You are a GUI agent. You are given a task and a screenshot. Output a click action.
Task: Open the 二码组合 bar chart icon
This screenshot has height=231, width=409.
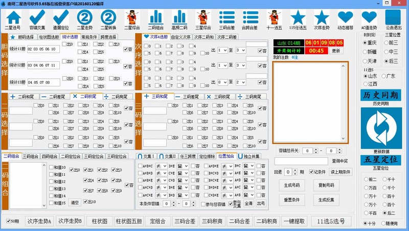click(x=155, y=18)
